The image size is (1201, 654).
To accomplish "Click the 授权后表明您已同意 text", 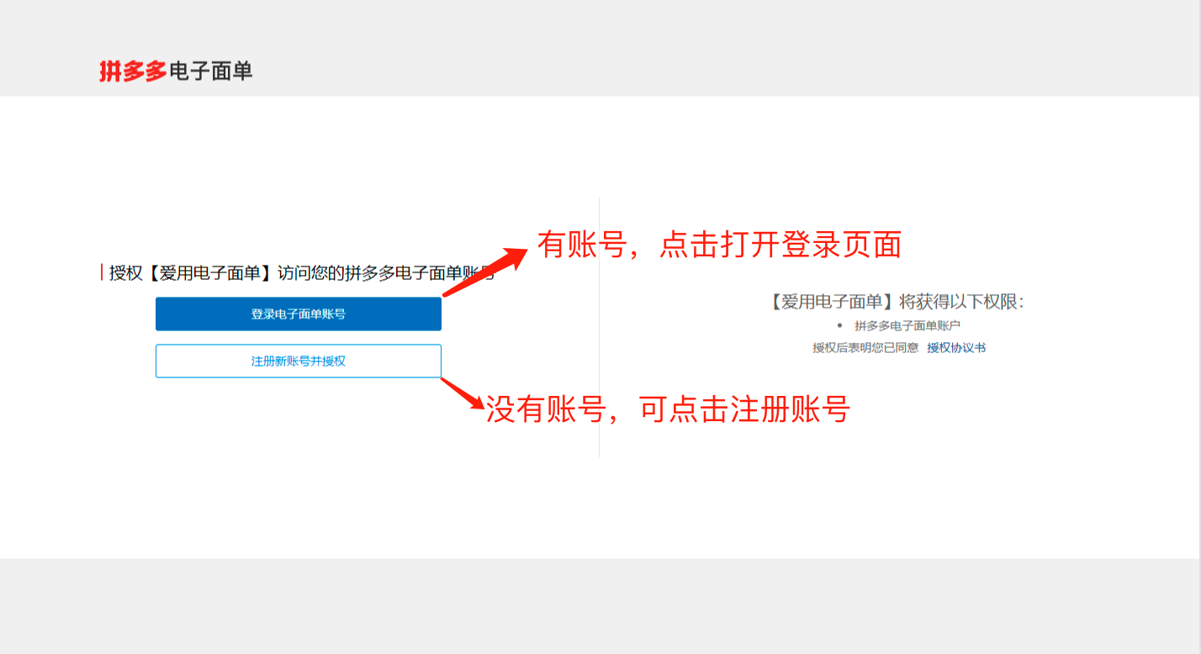I will (x=865, y=347).
